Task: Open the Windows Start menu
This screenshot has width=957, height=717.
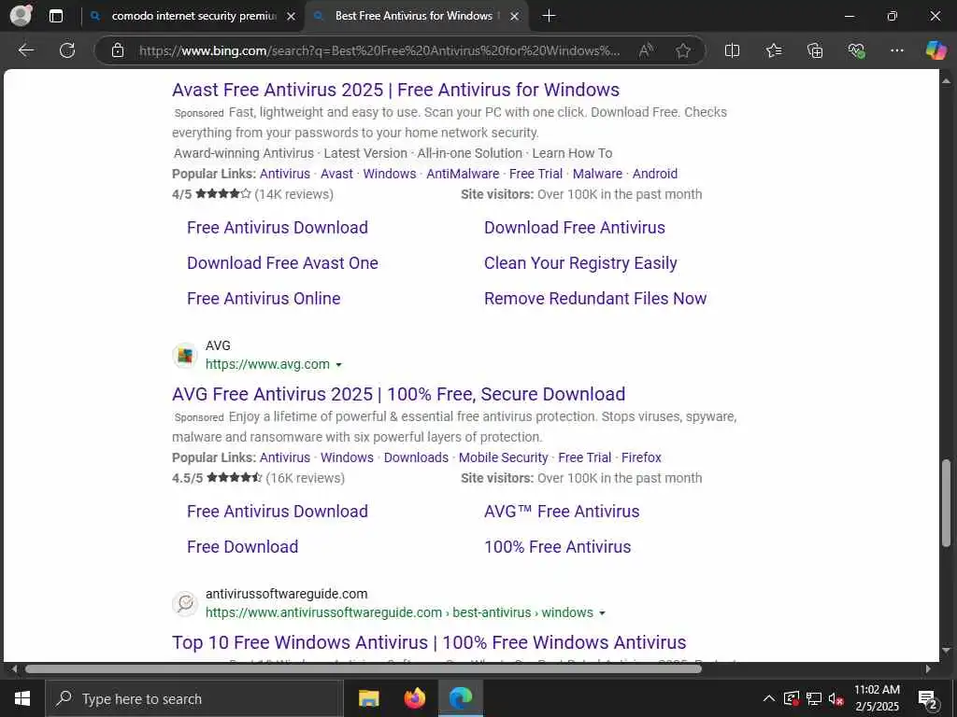Action: pyautogui.click(x=22, y=698)
